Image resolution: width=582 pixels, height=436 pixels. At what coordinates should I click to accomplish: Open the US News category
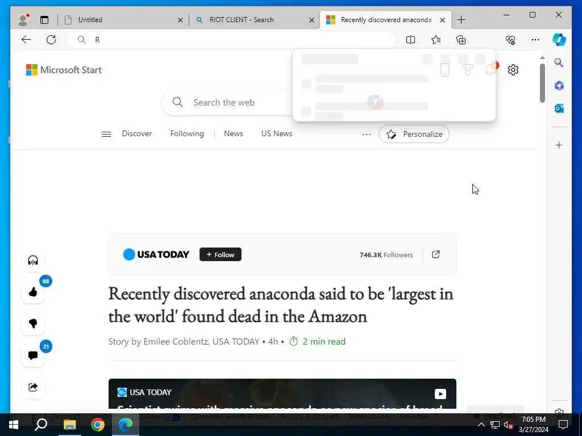coord(277,133)
